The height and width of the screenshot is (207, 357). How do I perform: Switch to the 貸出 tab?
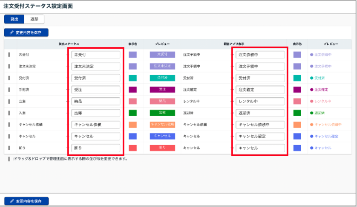tap(14, 19)
